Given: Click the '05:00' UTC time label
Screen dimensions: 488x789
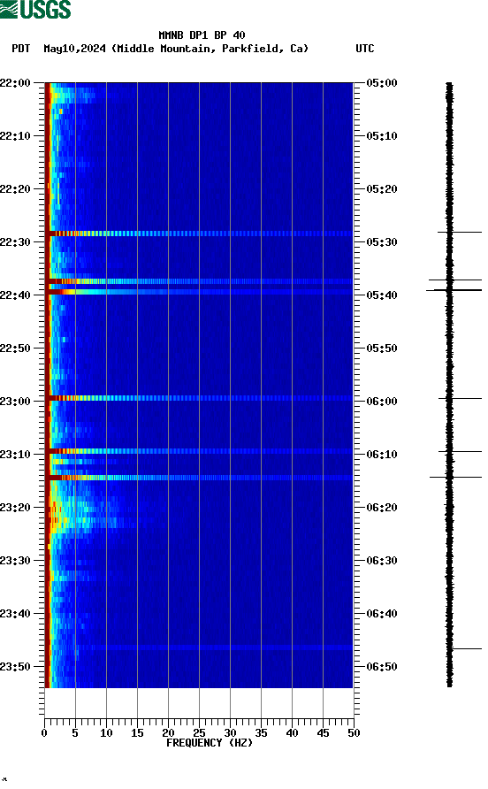Looking at the screenshot, I should coord(382,83).
